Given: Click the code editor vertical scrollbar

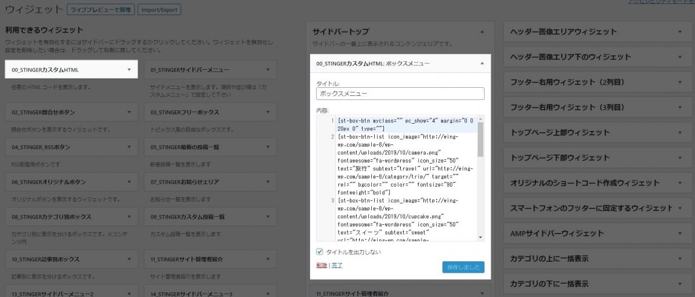Looking at the screenshot, I should 480,140.
